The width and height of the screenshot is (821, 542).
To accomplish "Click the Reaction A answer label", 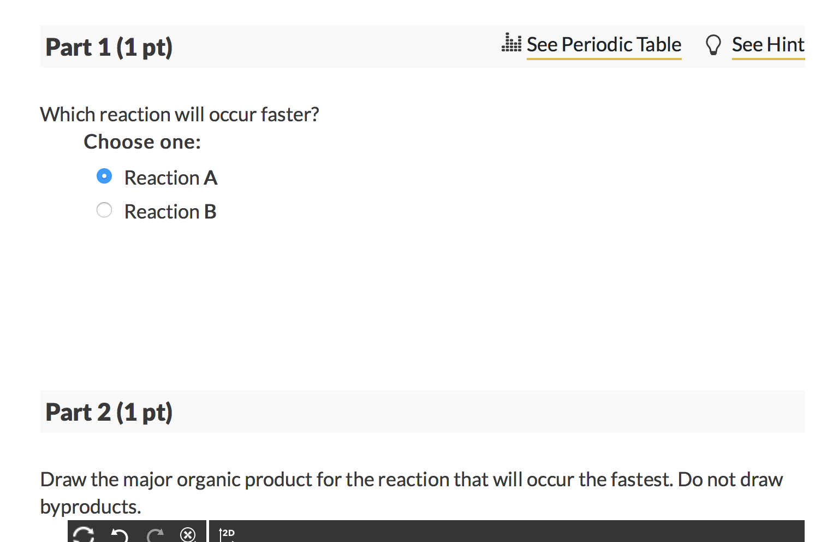I will pos(170,177).
